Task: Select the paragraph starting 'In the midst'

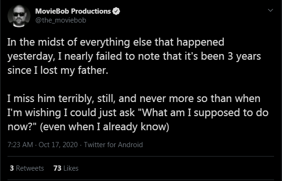Action: (134, 56)
